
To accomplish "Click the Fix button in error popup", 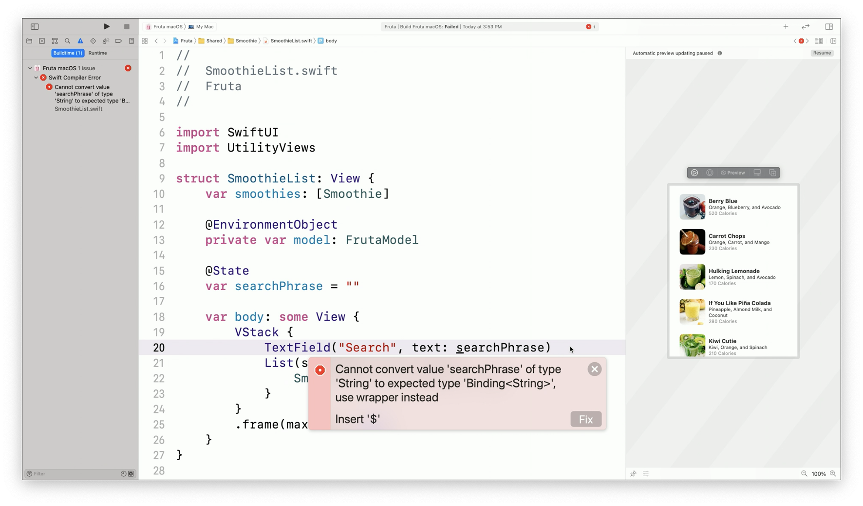I will (585, 419).
